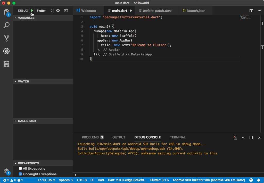Start debugging with the green play button

pyautogui.click(x=32, y=11)
